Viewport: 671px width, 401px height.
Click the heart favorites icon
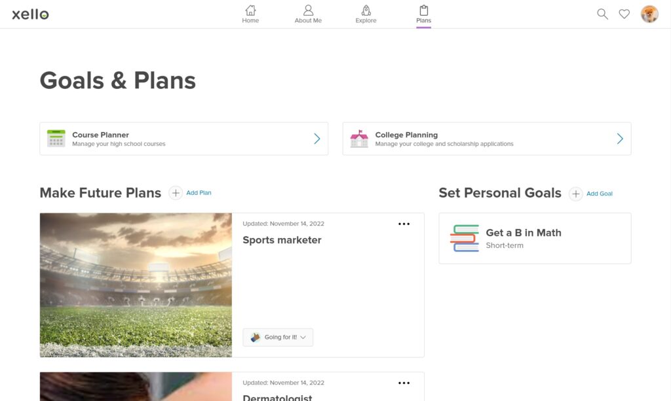pos(624,14)
